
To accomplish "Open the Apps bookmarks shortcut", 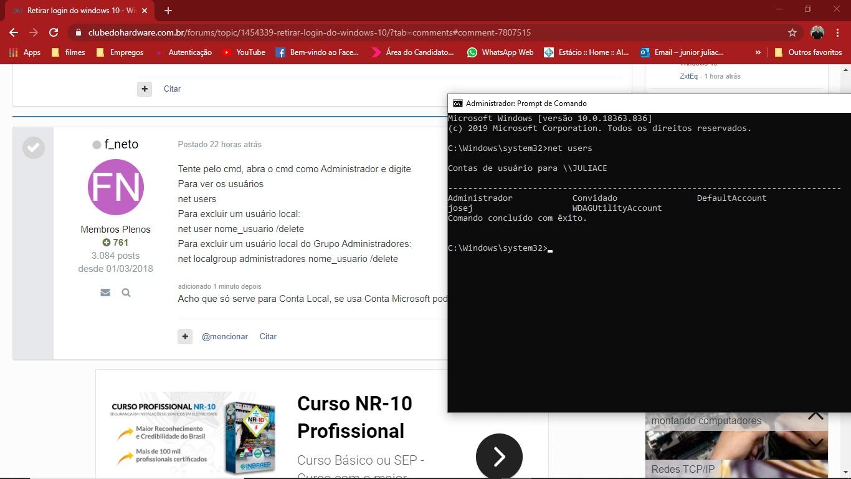I will 25,52.
